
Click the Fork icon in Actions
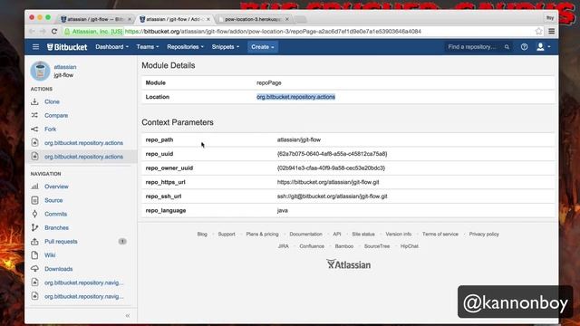point(34,129)
